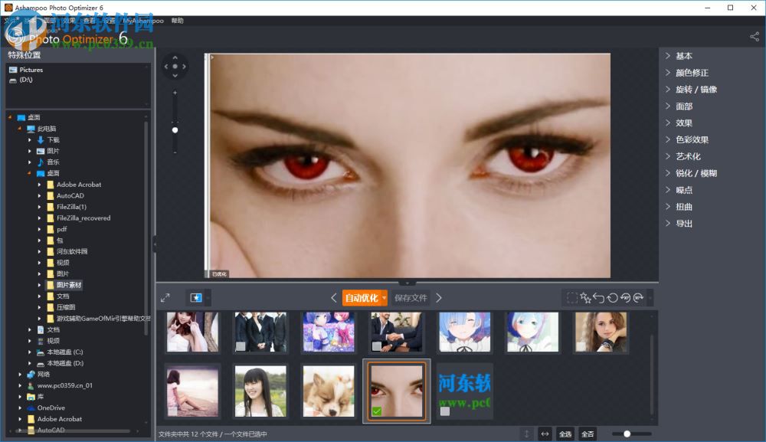Viewport: 766px width, 442px height.
Task: Select the anime girl thumbnail with blue hair
Action: coord(464,332)
